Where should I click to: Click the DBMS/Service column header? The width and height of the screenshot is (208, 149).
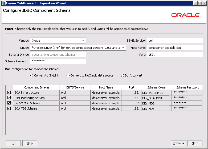click(75, 87)
